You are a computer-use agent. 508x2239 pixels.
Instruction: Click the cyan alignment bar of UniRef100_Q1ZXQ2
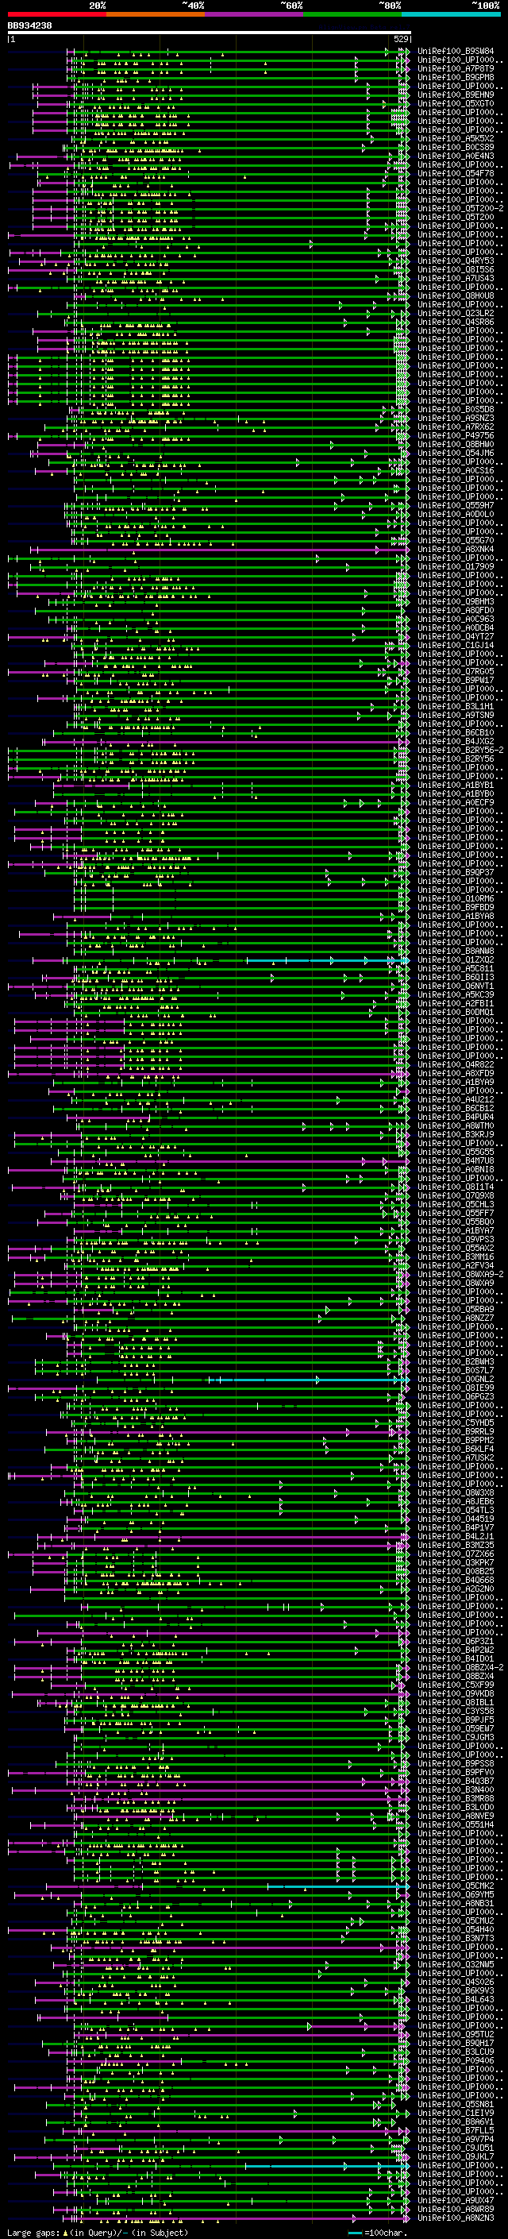[x=327, y=960]
